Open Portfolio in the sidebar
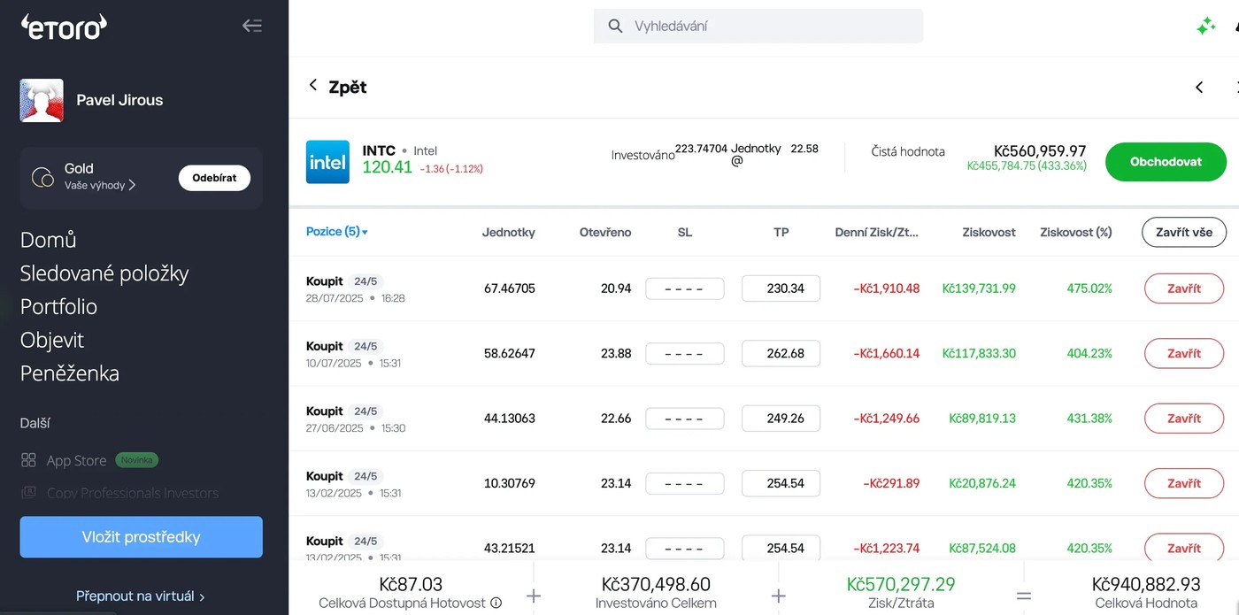 tap(58, 307)
